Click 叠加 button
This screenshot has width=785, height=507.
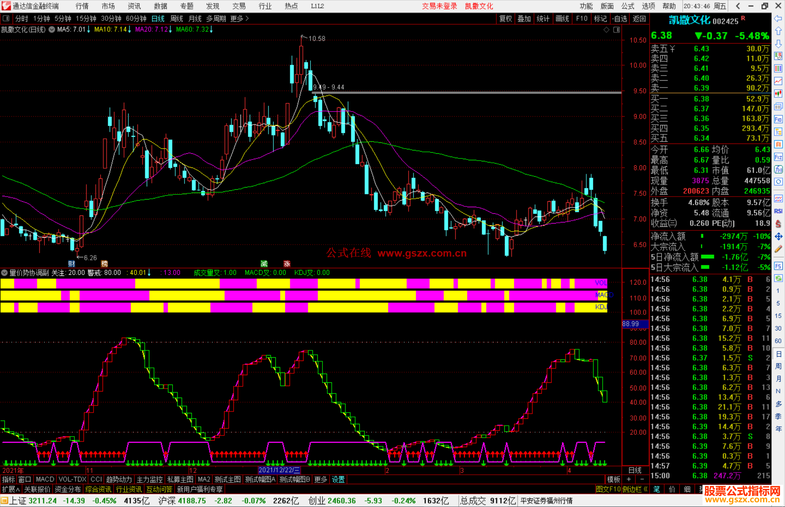coord(524,19)
